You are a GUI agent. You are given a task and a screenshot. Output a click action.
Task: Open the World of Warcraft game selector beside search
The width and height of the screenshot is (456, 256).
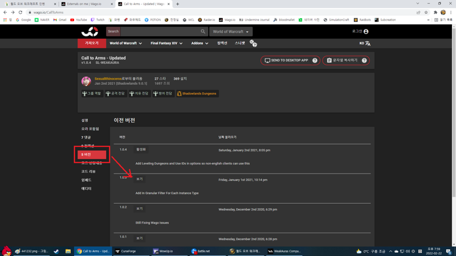click(231, 31)
